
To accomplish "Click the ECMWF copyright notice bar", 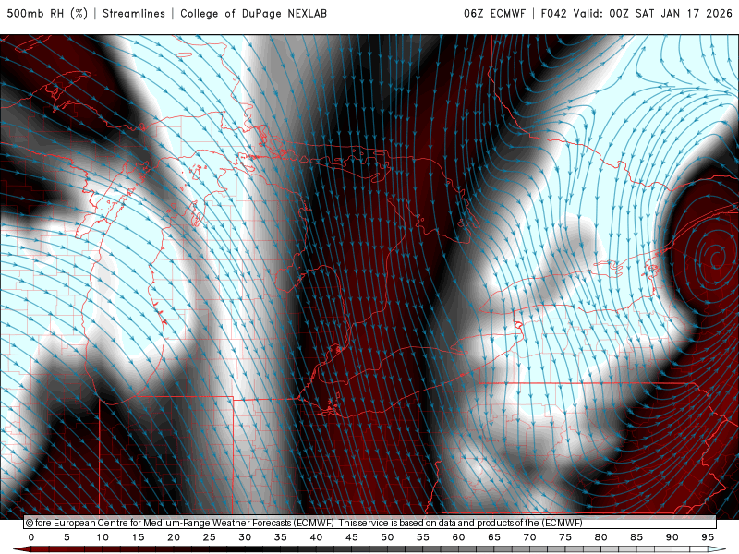I will [370, 523].
